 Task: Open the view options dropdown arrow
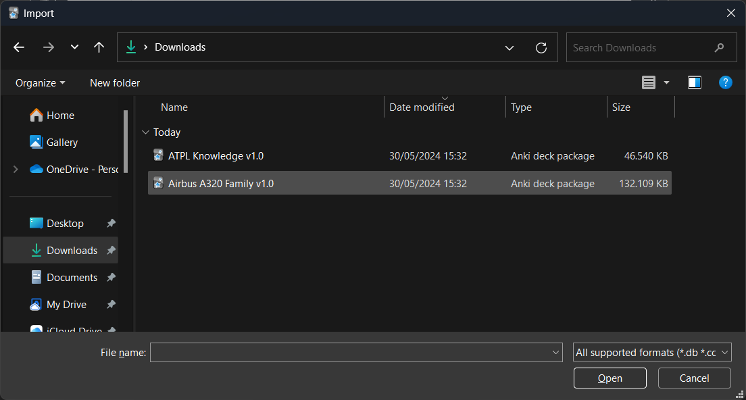click(666, 82)
